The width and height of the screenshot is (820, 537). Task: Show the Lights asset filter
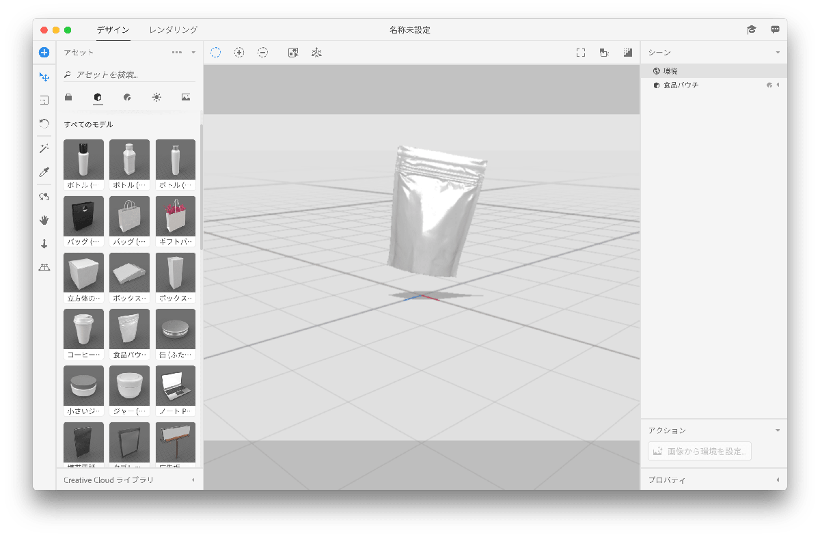click(156, 98)
